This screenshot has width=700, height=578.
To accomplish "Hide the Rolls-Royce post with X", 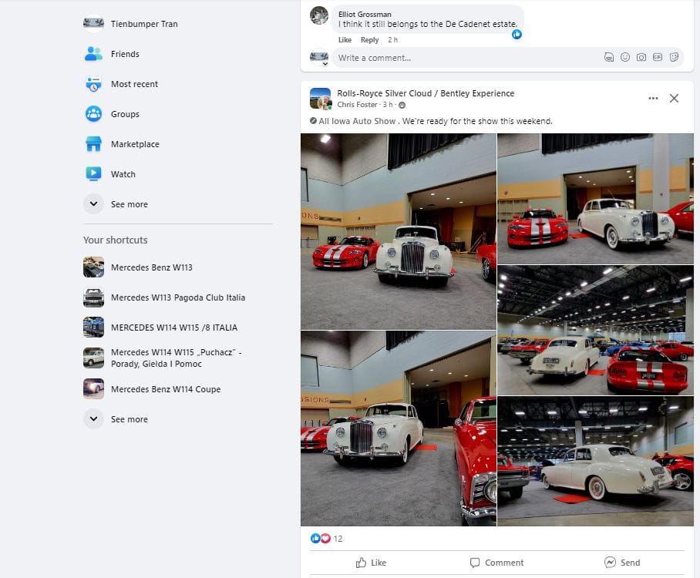I will pyautogui.click(x=674, y=99).
